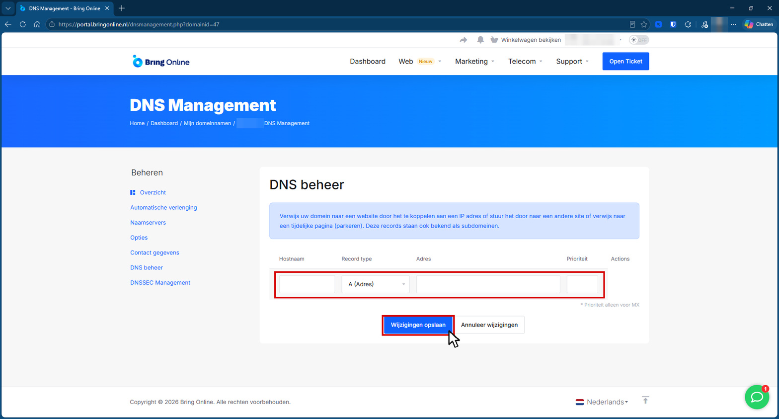The width and height of the screenshot is (779, 419).
Task: Add page to favorites star icon
Action: tap(644, 24)
